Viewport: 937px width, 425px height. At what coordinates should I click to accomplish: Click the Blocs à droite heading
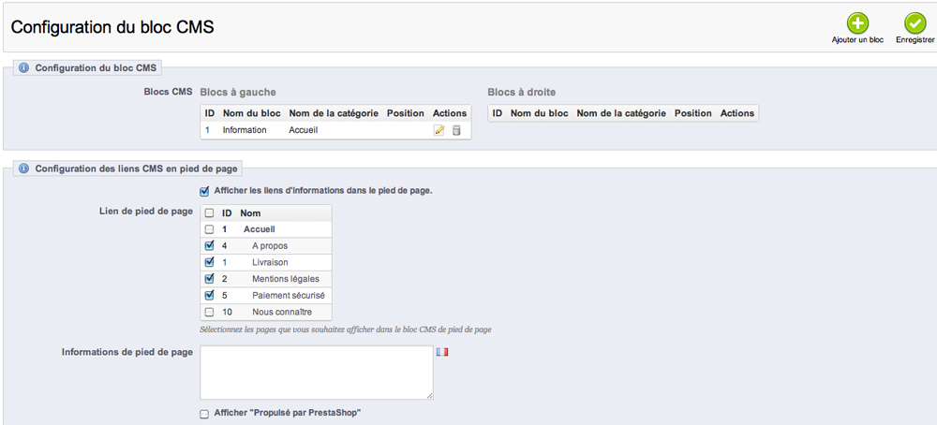[522, 92]
